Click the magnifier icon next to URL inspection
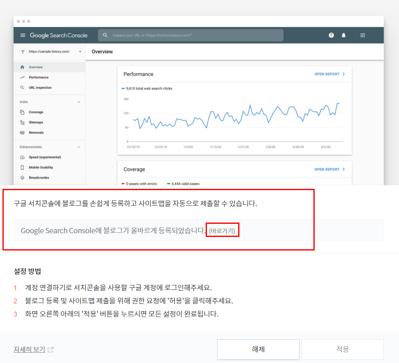The height and width of the screenshot is (363, 399). pos(22,87)
